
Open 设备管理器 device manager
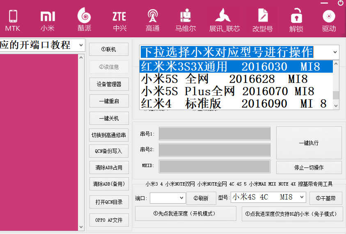[x=109, y=84]
